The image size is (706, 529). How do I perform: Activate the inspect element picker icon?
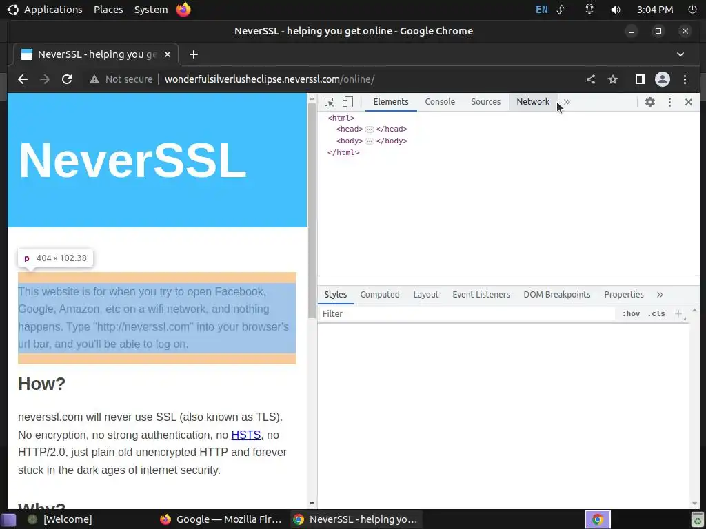coord(329,102)
